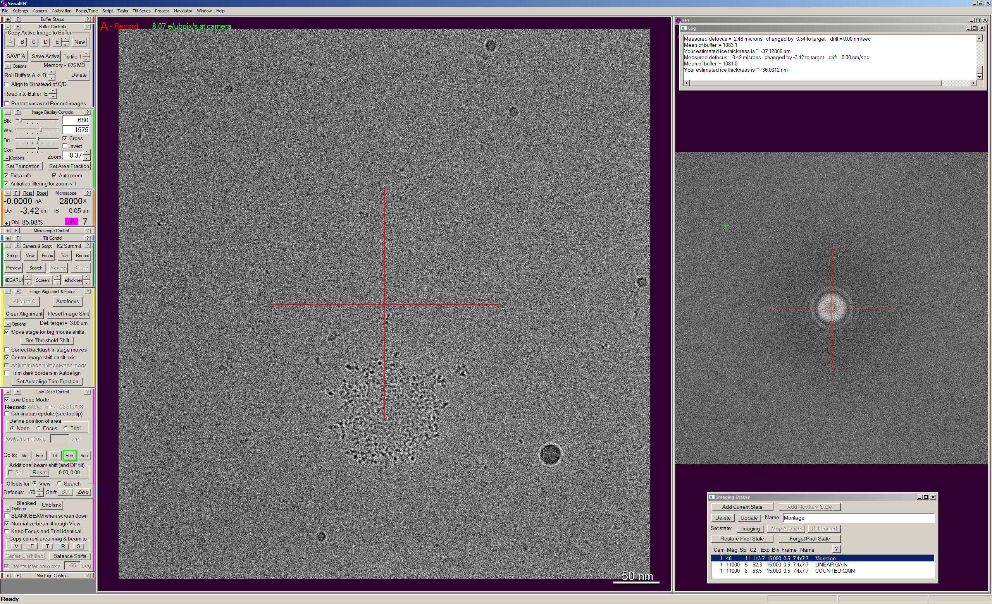The width and height of the screenshot is (992, 604).
Task: Collapse the Image Display Controls panel
Action: click(8, 112)
